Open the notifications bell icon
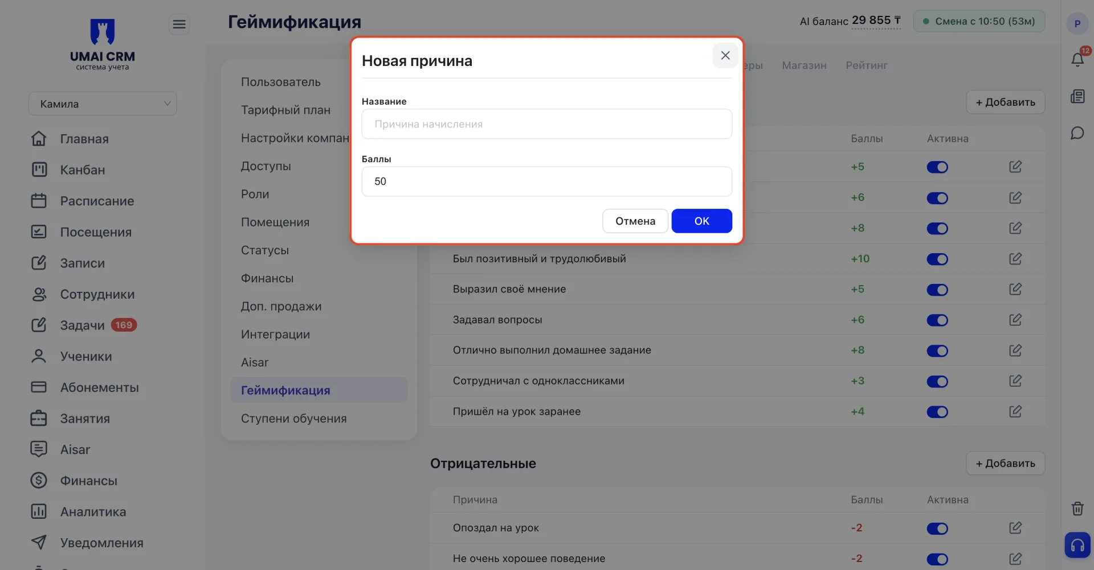This screenshot has height=570, width=1094. pyautogui.click(x=1077, y=59)
